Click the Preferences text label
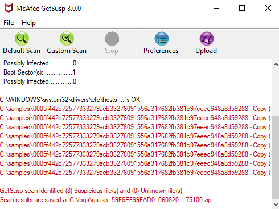 (161, 51)
